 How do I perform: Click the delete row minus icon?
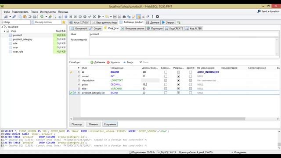coord(85,17)
